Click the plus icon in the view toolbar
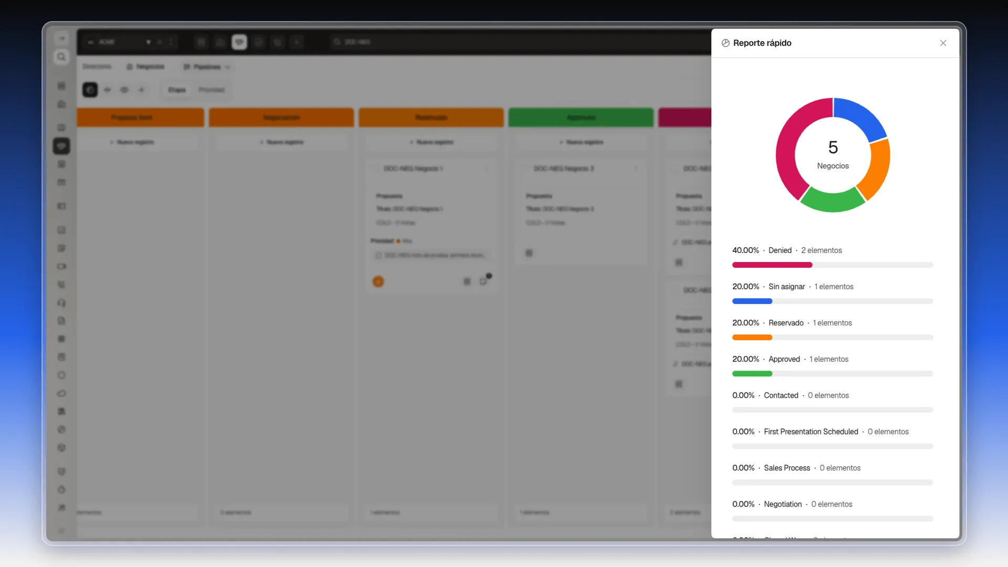The width and height of the screenshot is (1008, 567). pos(142,90)
